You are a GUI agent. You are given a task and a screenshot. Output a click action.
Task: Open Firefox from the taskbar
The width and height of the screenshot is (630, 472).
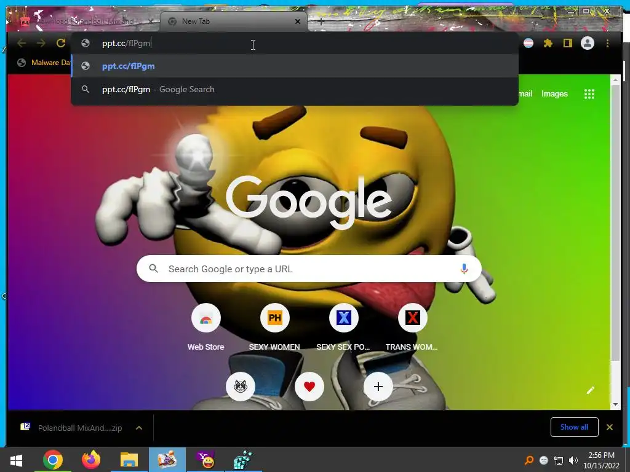91,460
